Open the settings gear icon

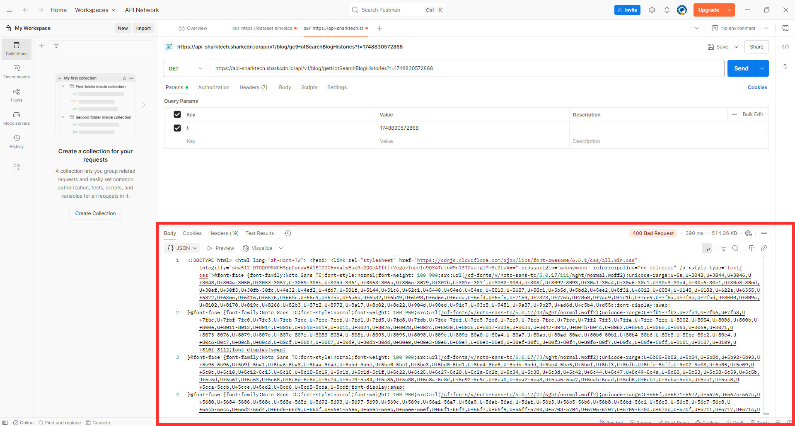click(652, 10)
